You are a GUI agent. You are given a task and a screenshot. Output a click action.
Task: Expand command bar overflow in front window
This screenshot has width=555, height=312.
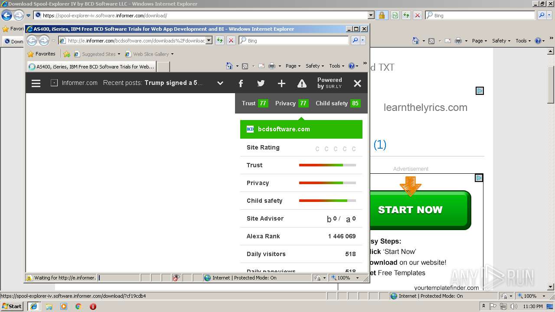[x=365, y=63]
